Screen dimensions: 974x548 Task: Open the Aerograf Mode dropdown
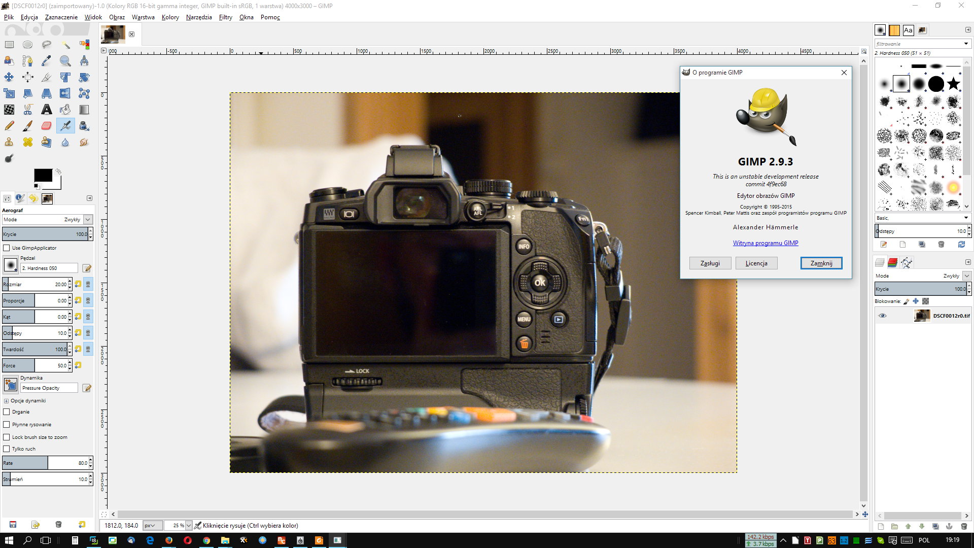(x=88, y=220)
